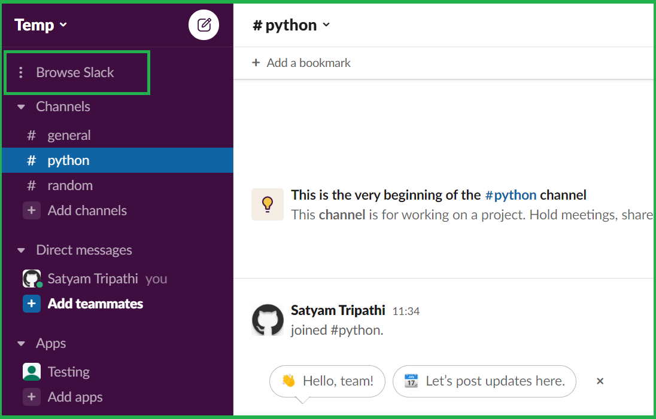
Task: Switch to the general channel
Action: [69, 135]
